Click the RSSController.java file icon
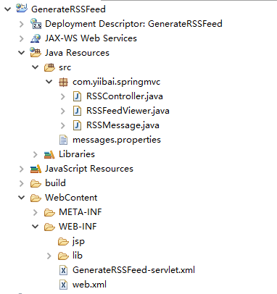Viewport: 277px width, 294px height. [x=77, y=96]
